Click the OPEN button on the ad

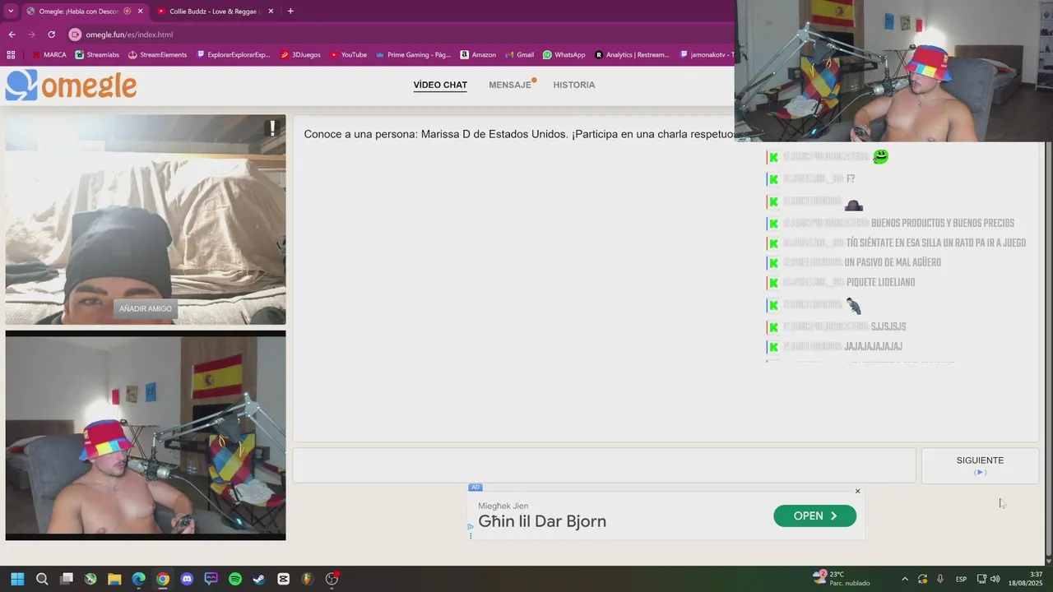(814, 516)
